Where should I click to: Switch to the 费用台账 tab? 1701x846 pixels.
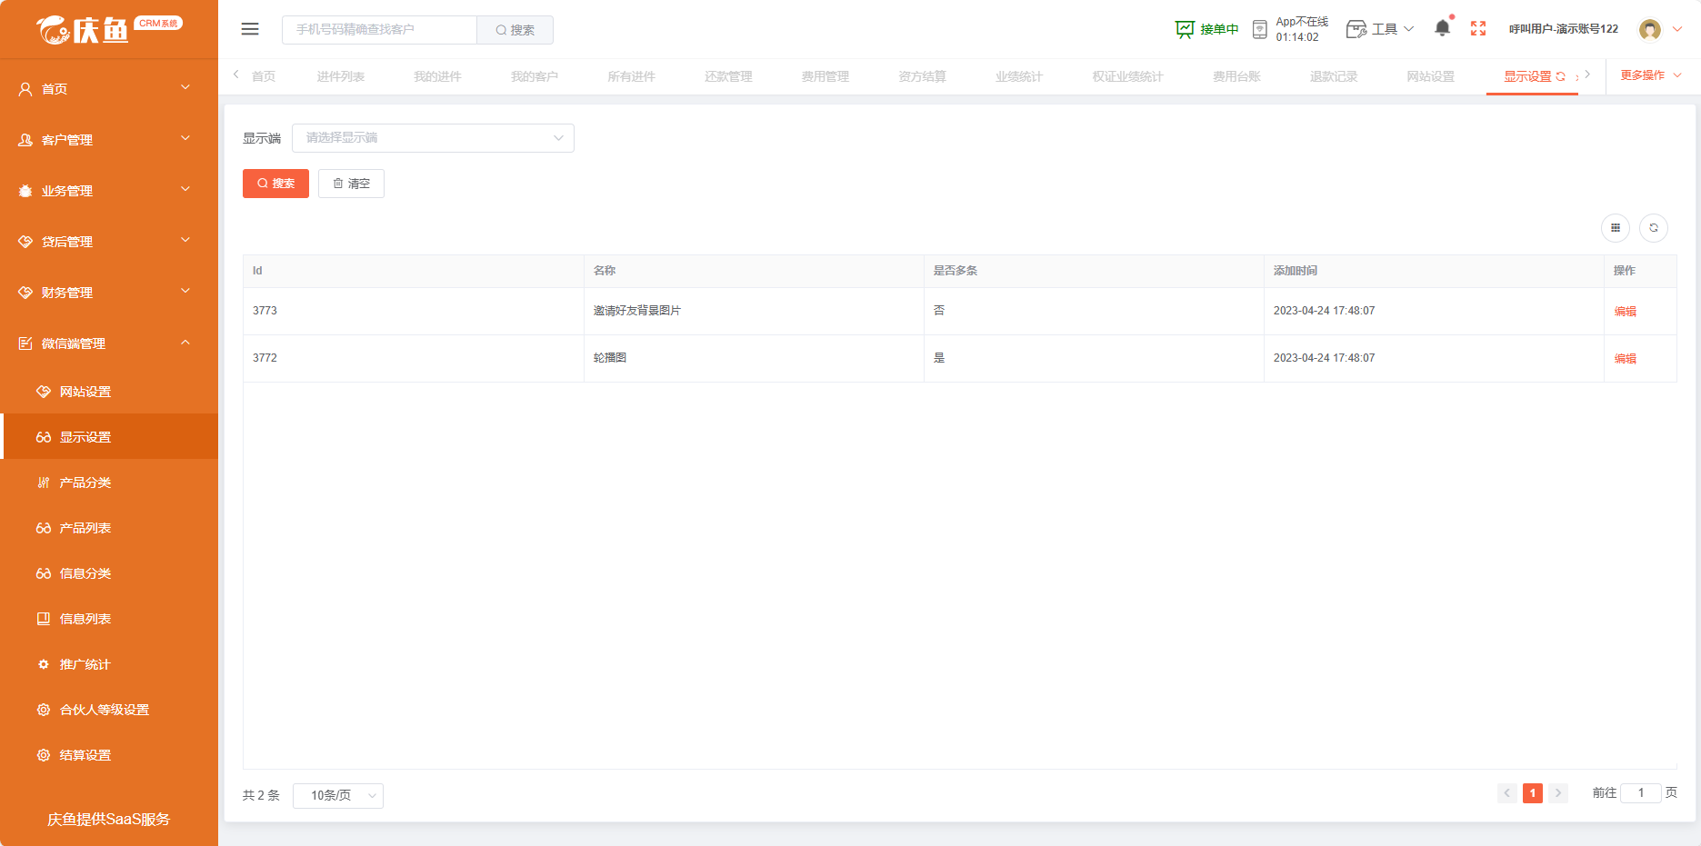coord(1236,76)
